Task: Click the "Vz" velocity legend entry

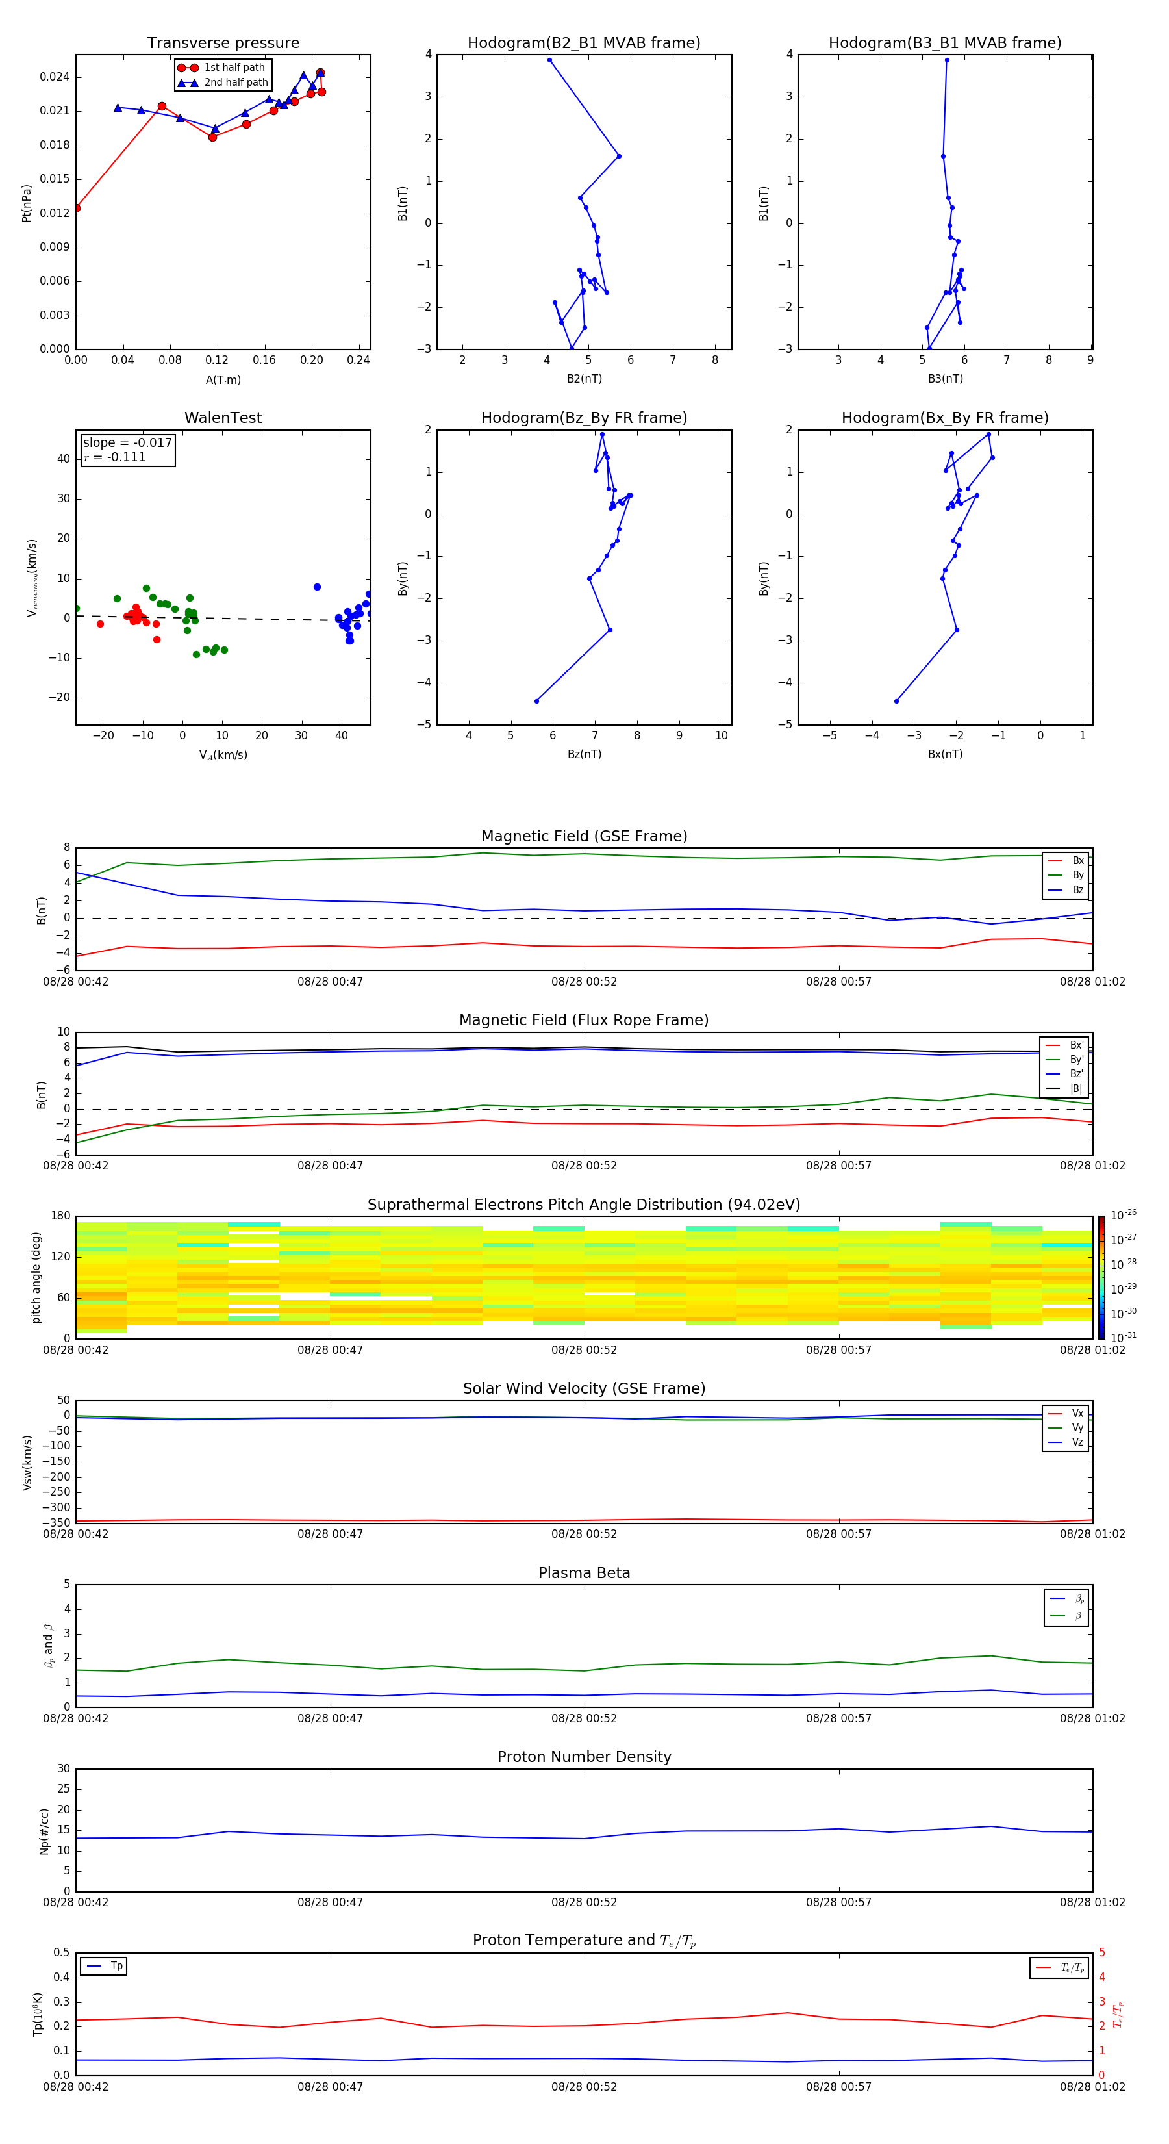Action: [1066, 1442]
